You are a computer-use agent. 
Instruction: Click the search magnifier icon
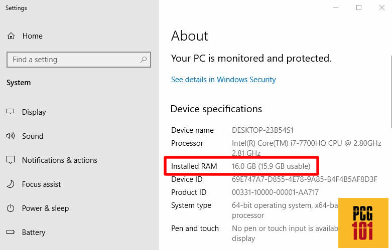click(x=144, y=60)
